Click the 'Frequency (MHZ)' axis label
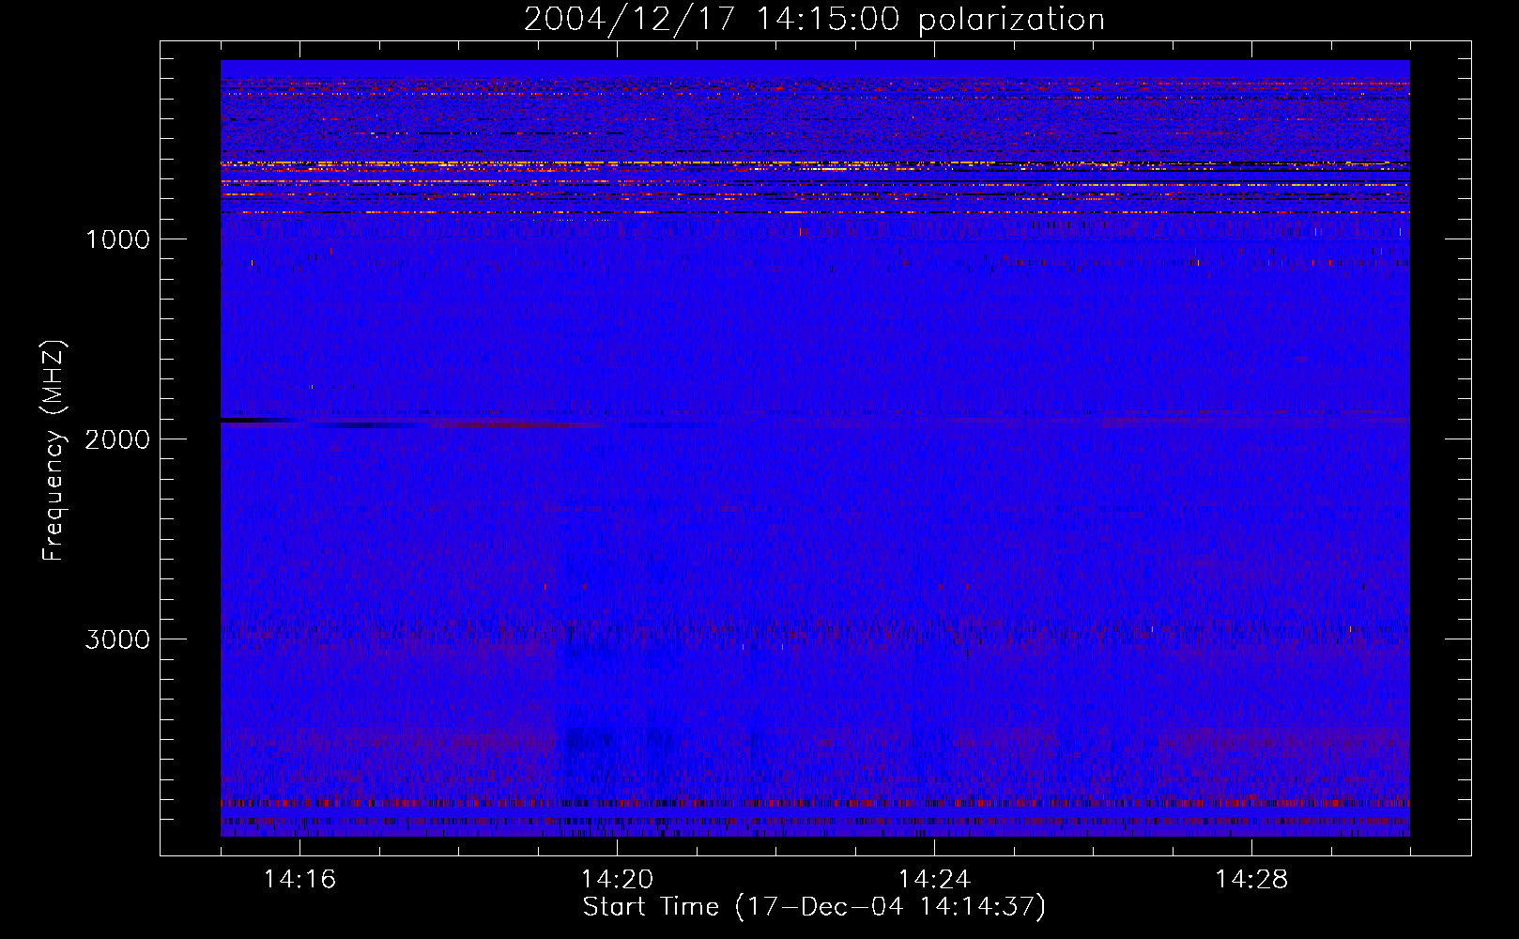The image size is (1519, 939). click(x=54, y=451)
